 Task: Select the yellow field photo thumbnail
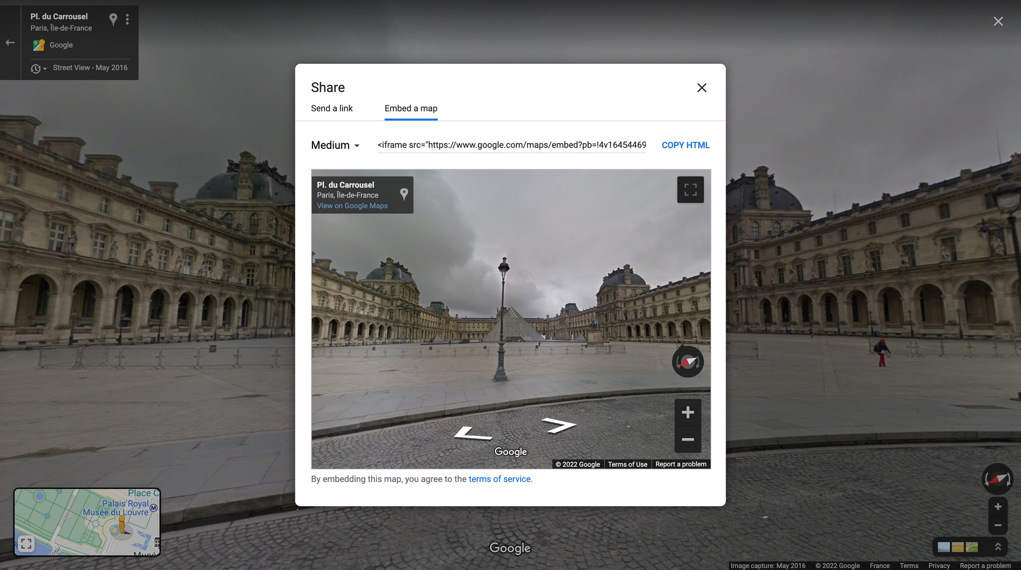[958, 547]
